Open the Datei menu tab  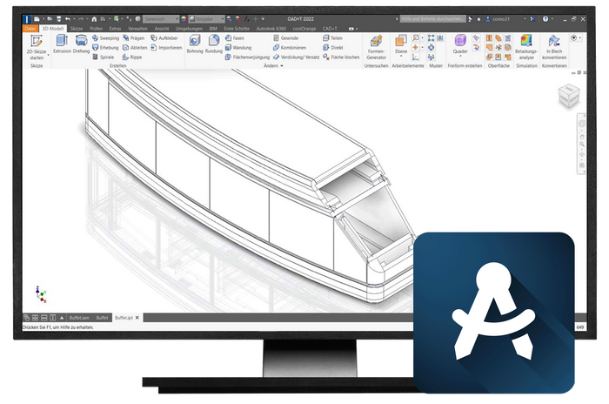click(x=30, y=29)
